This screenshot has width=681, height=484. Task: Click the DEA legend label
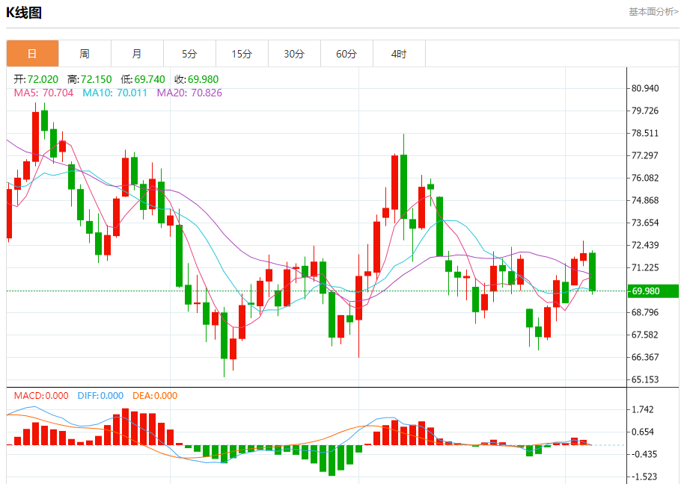[155, 395]
